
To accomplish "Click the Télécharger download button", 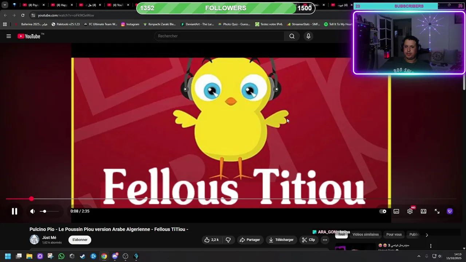I will pyautogui.click(x=281, y=240).
